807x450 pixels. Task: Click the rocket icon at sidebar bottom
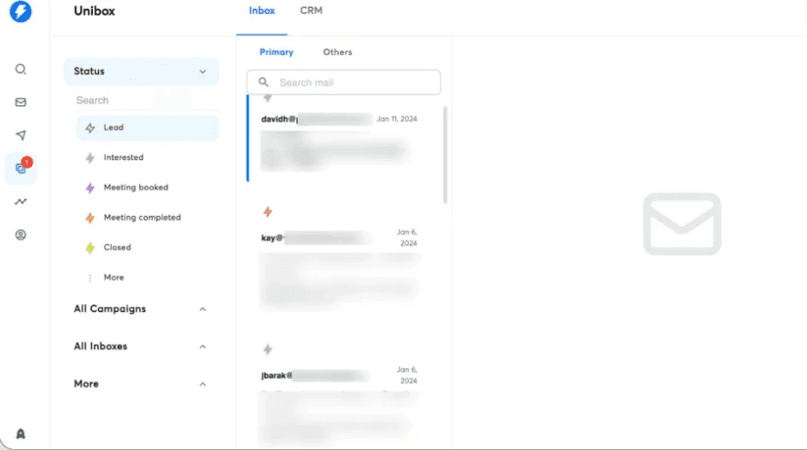point(21,433)
